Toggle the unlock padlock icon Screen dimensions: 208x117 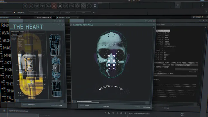click(x=95, y=5)
